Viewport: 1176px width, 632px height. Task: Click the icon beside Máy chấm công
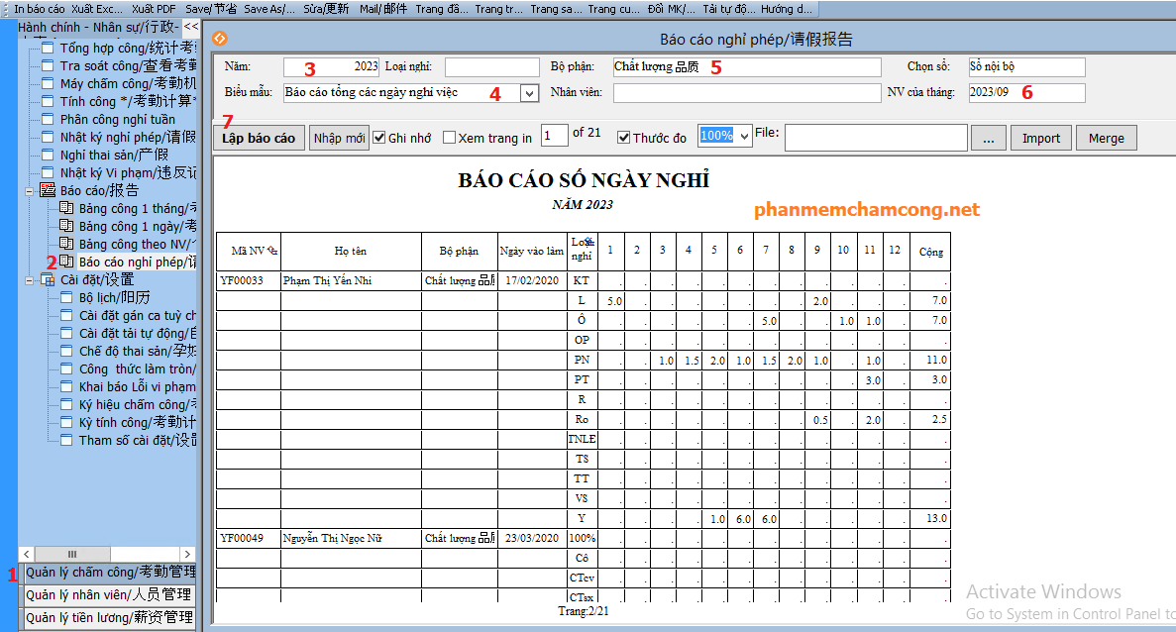(48, 83)
